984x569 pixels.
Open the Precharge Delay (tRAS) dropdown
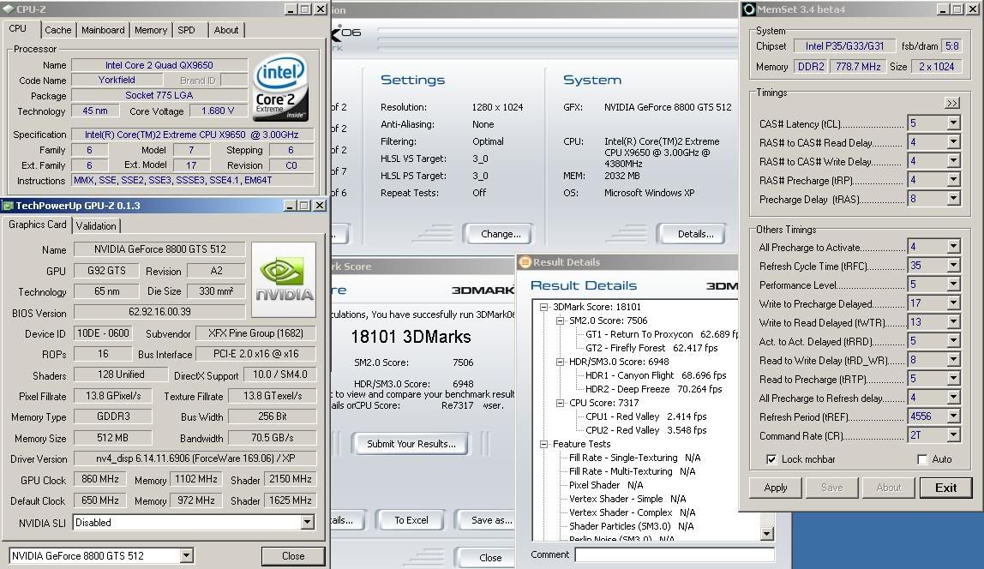click(x=953, y=198)
